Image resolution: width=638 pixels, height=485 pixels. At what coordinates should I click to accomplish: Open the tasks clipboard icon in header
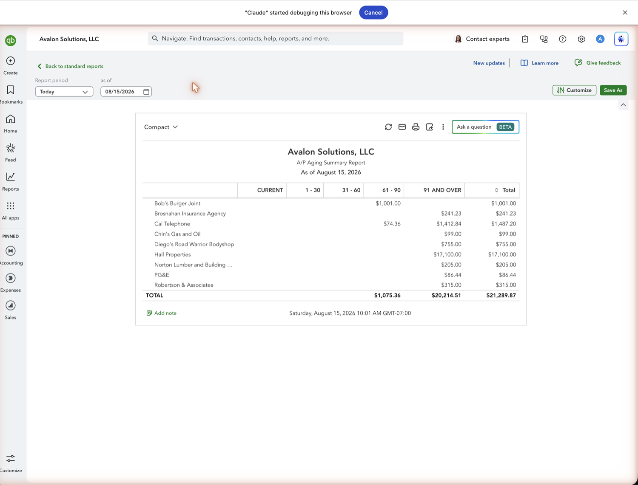[525, 39]
